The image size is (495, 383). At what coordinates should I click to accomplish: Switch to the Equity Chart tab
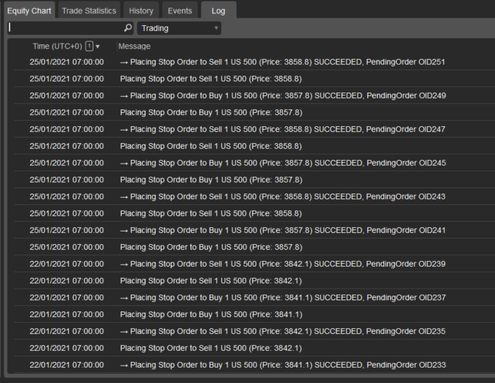29,11
